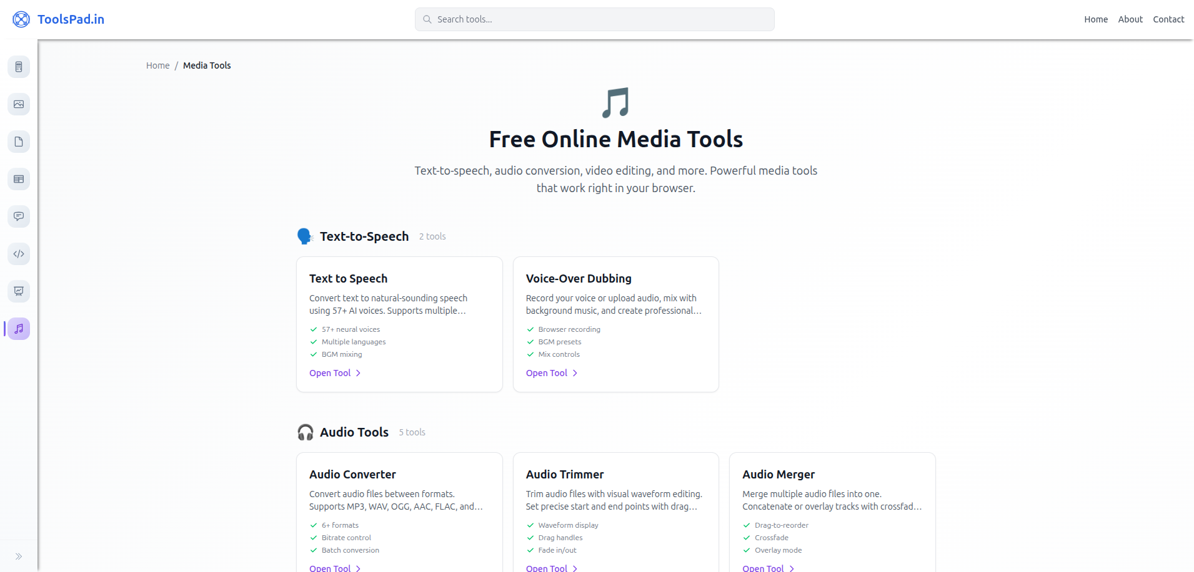Click the table tools icon in the sidebar

19,179
